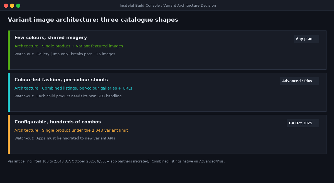Click 'Single product + variant featured images' architecture text
This screenshot has width=334, height=183.
coord(82,46)
